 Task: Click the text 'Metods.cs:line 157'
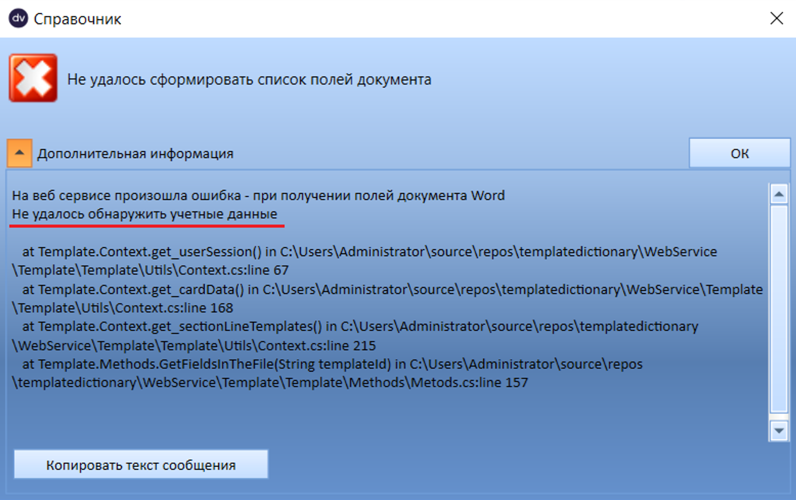tap(470, 383)
